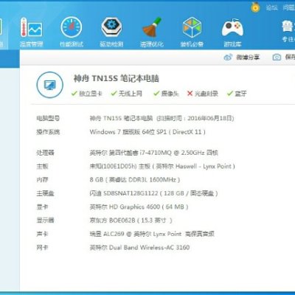The height and width of the screenshot is (295, 295).
Task: Click the red X beside 光盘刻录
Action: pyautogui.click(x=190, y=94)
